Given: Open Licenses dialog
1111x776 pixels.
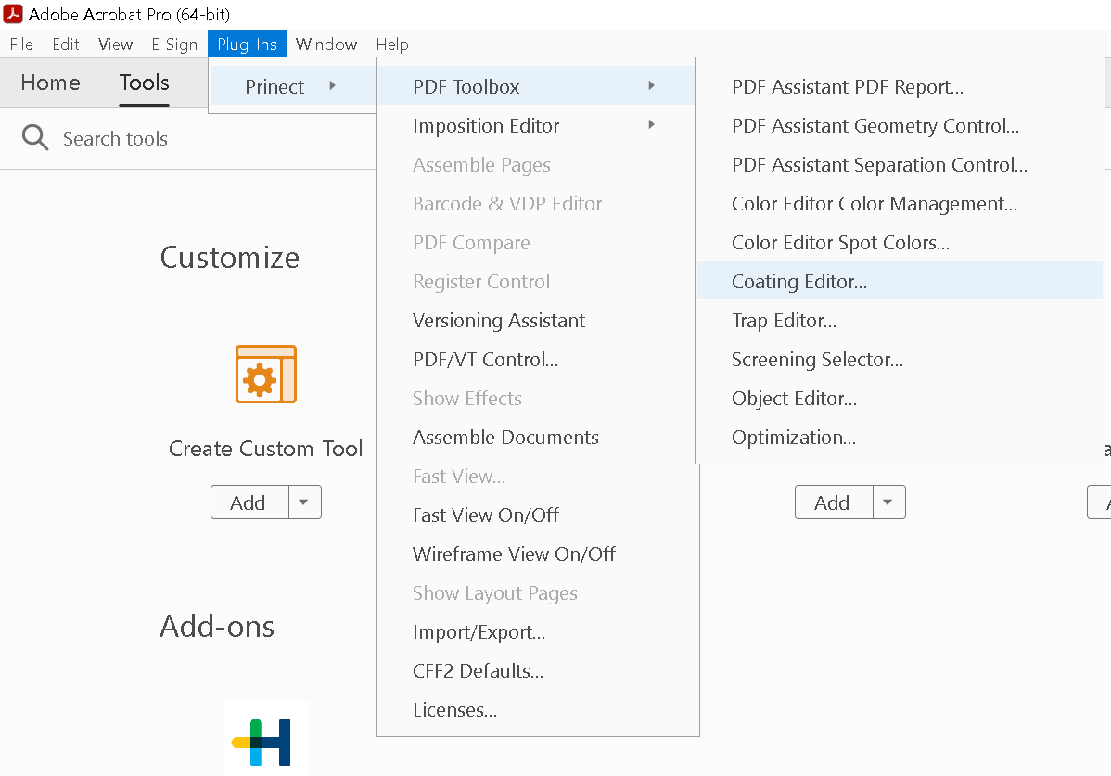Looking at the screenshot, I should pyautogui.click(x=536, y=709).
